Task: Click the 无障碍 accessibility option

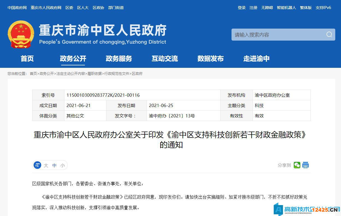Action: pyautogui.click(x=267, y=8)
